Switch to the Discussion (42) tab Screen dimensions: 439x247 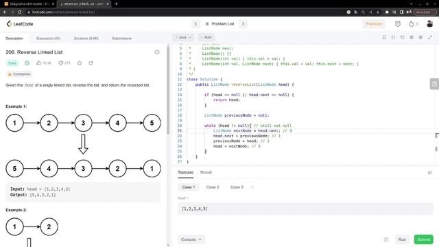coord(48,38)
